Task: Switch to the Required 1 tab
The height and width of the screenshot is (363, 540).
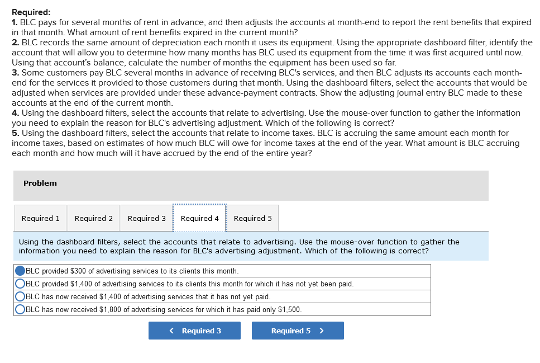Action: (40, 218)
